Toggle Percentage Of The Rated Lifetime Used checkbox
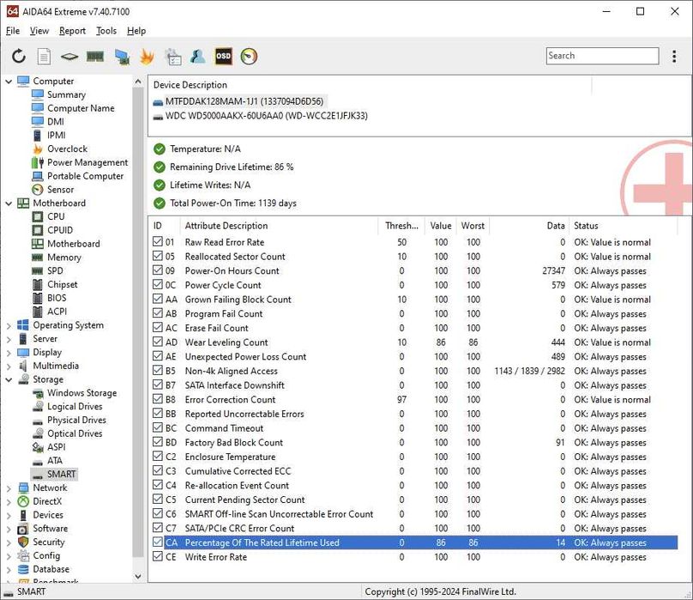Image resolution: width=693 pixels, height=600 pixels. pyautogui.click(x=157, y=542)
